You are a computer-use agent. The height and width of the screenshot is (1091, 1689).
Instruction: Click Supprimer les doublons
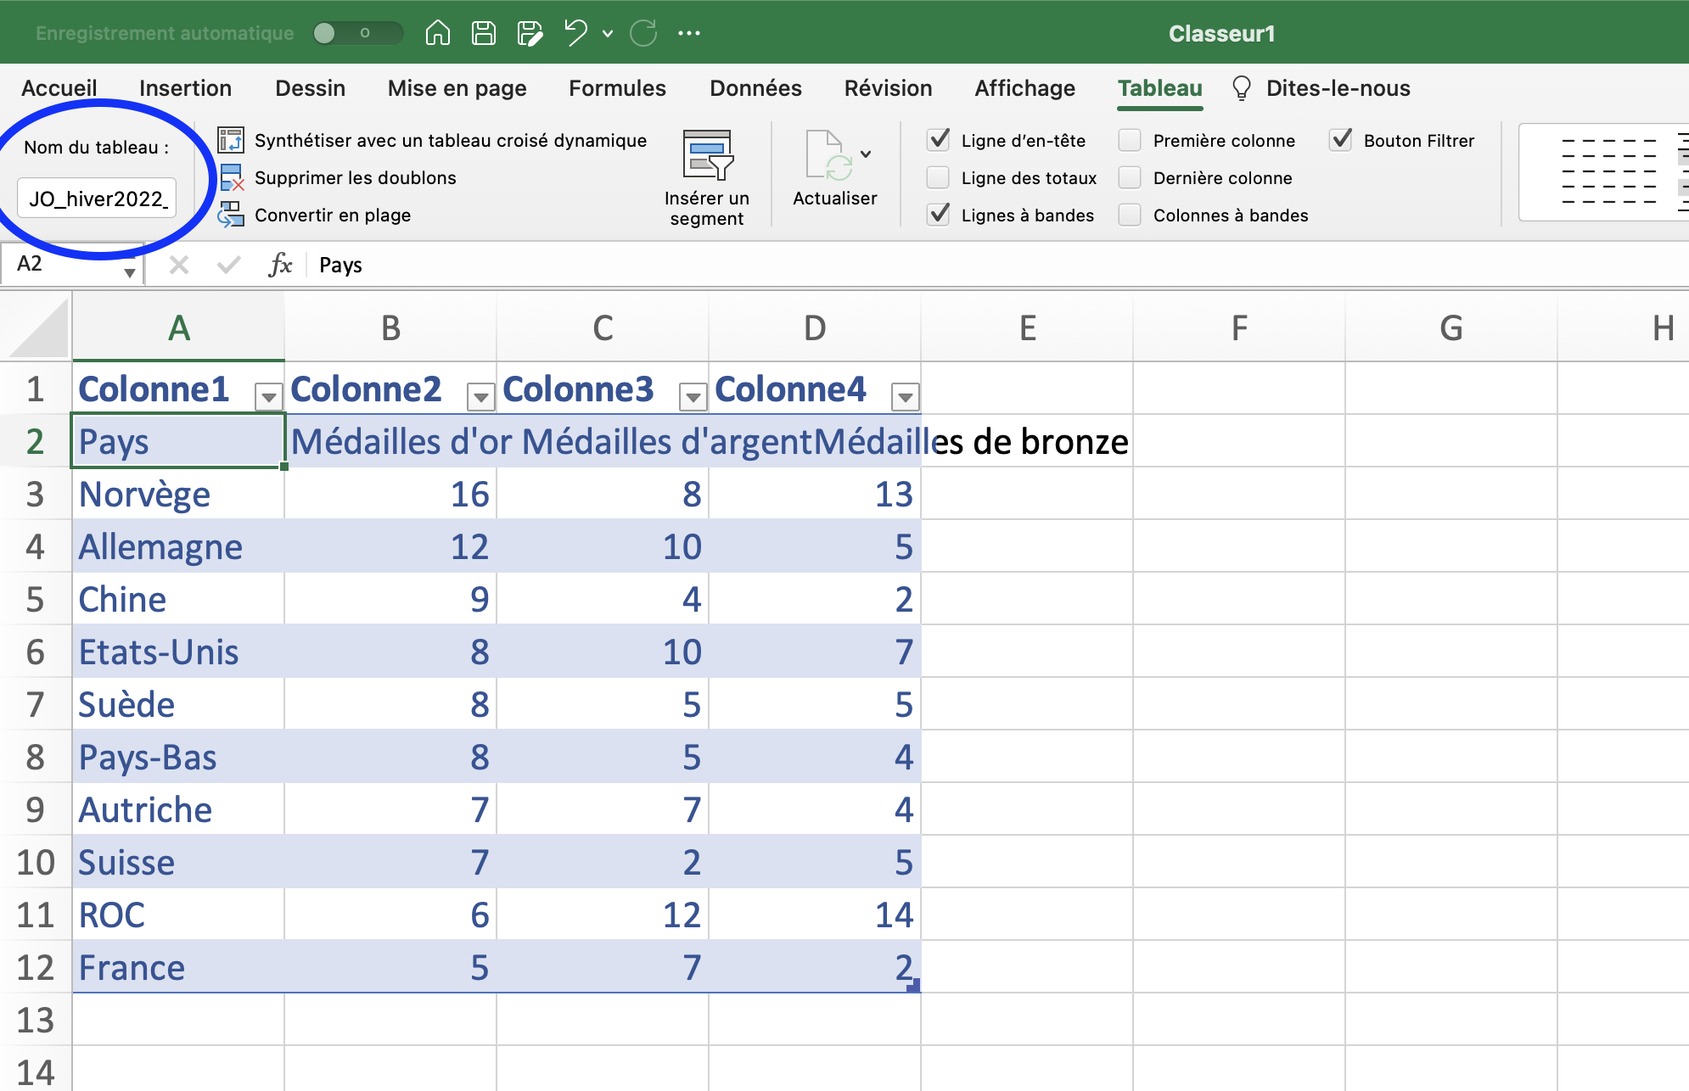tap(356, 177)
